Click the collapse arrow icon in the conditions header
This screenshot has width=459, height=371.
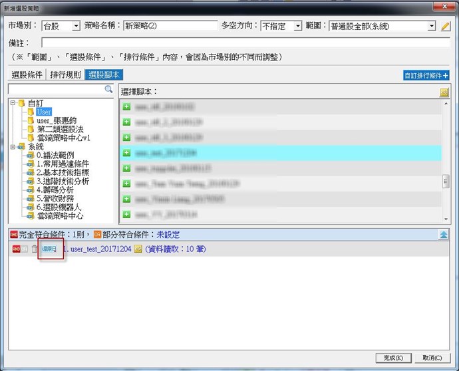coord(444,235)
